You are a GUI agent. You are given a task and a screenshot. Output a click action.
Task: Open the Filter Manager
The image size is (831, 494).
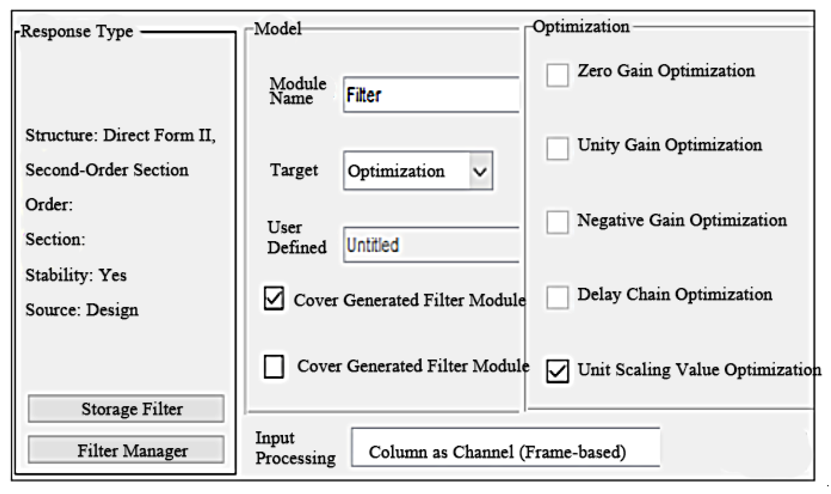pyautogui.click(x=126, y=450)
